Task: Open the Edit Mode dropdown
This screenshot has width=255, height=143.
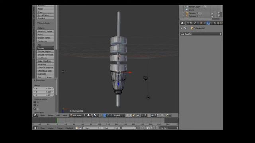Action: pos(78,116)
